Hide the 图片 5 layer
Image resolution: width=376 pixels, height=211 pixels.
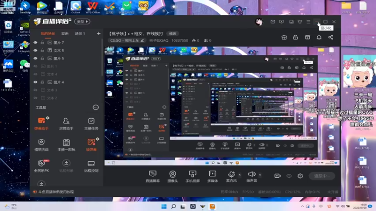pos(36,58)
